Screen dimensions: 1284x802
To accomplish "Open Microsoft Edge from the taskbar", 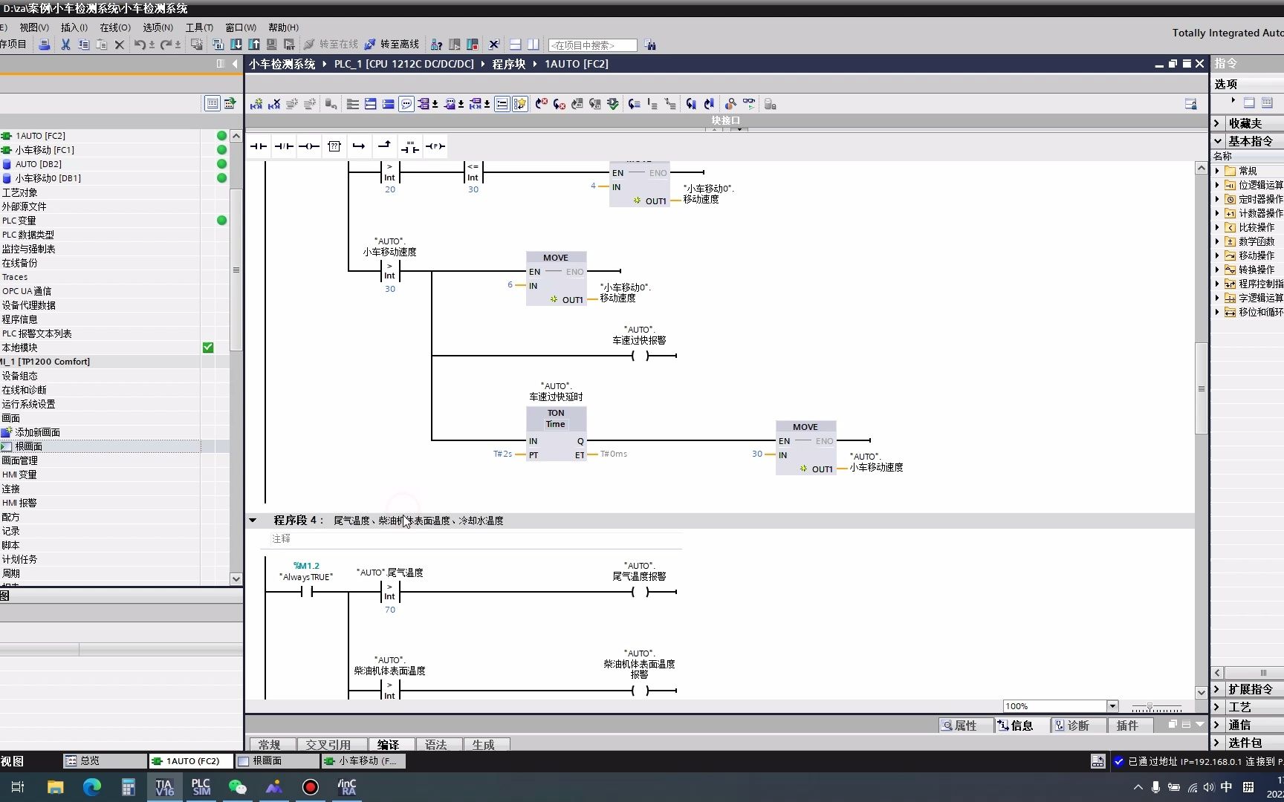I will (91, 787).
